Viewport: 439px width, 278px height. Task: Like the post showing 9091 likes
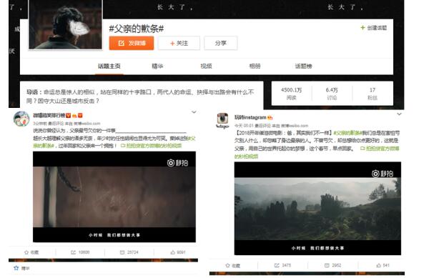178,252
